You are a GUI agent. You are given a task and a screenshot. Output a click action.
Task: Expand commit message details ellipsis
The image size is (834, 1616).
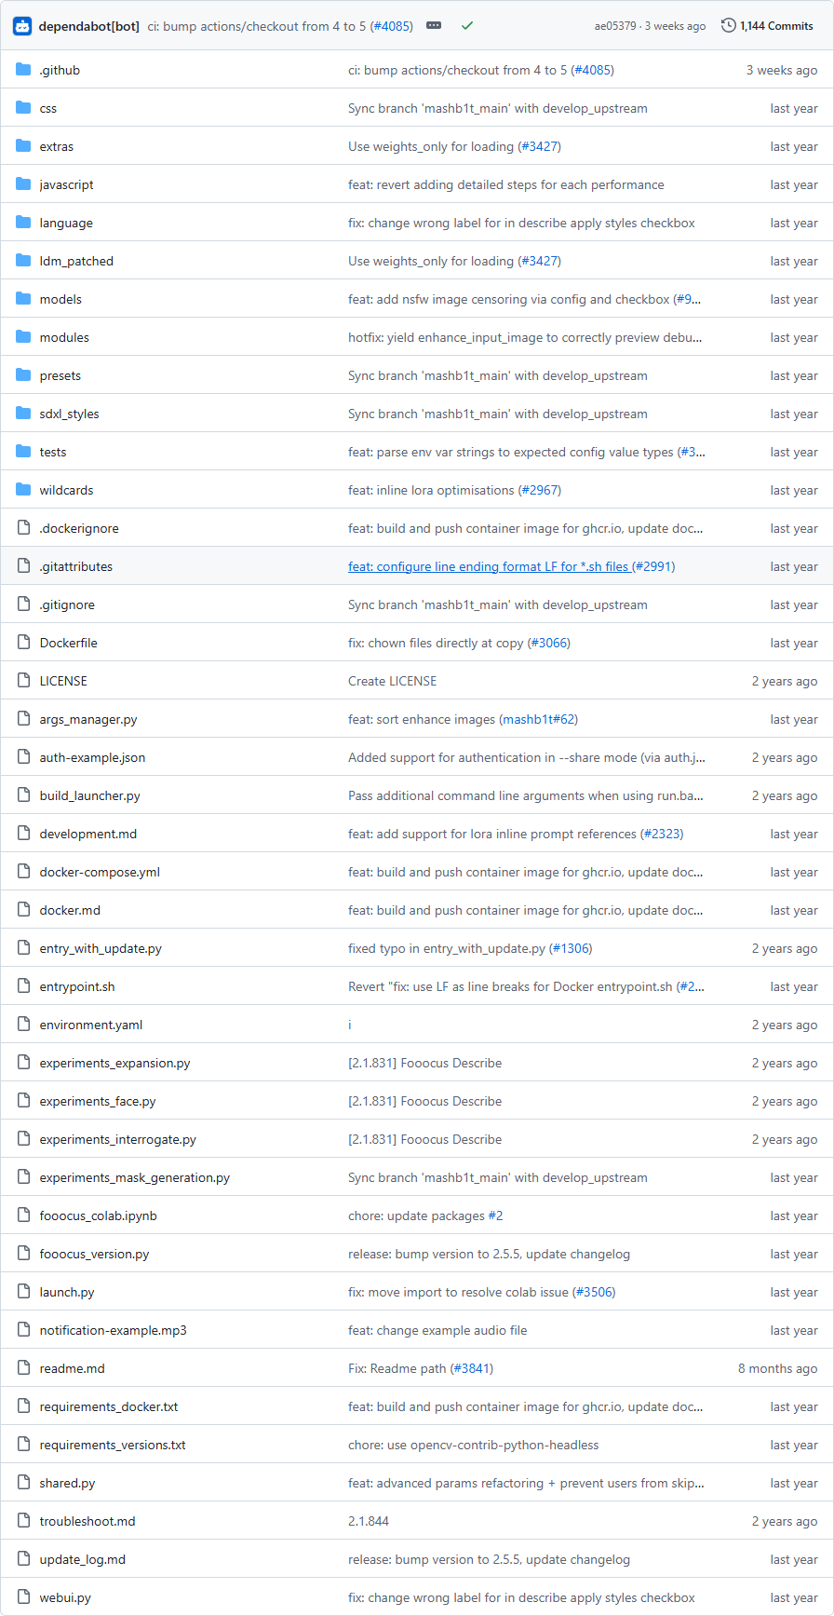434,26
